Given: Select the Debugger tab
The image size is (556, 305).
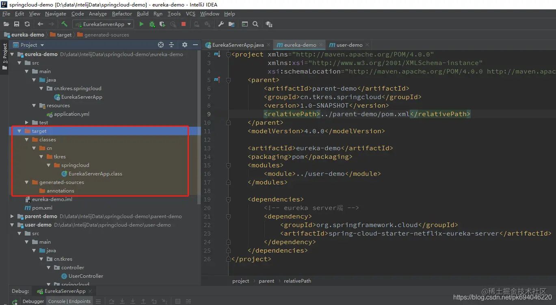Looking at the screenshot, I should click(x=33, y=301).
